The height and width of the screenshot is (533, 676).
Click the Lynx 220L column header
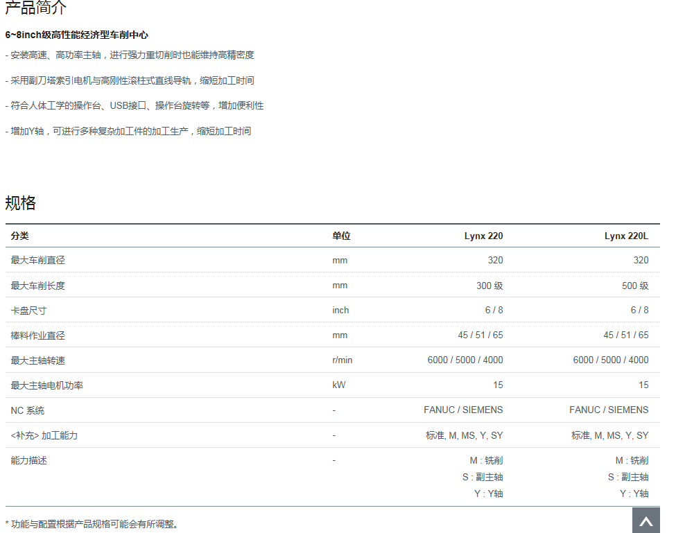click(x=626, y=236)
